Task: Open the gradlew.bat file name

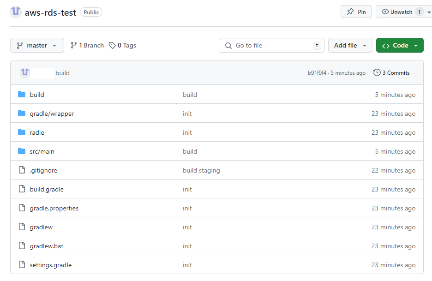Action: (46, 246)
